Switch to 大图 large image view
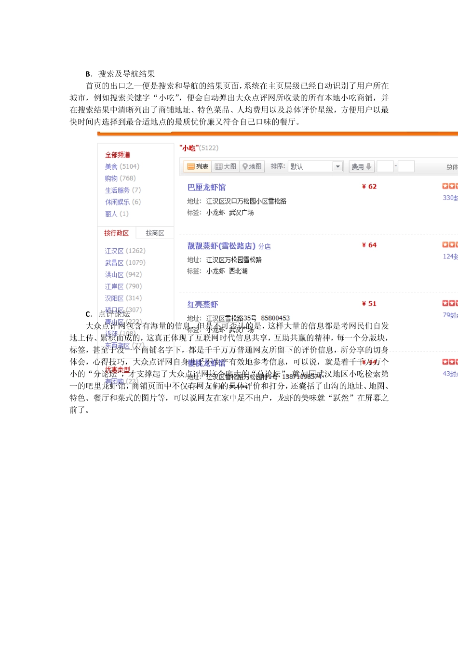Image resolution: width=458 pixels, height=648 pixels. click(226, 166)
